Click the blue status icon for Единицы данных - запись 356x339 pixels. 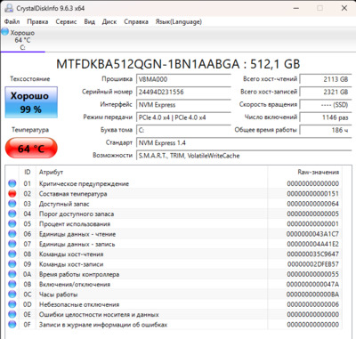[12, 244]
